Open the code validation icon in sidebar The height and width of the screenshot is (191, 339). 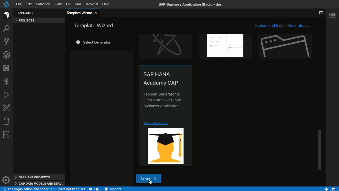[x=6, y=134]
